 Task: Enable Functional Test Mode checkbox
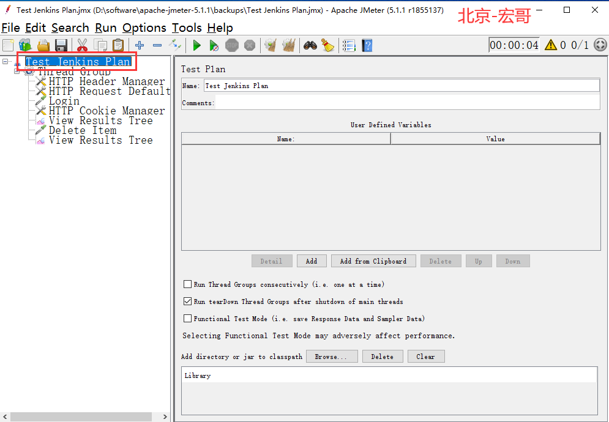tap(187, 319)
